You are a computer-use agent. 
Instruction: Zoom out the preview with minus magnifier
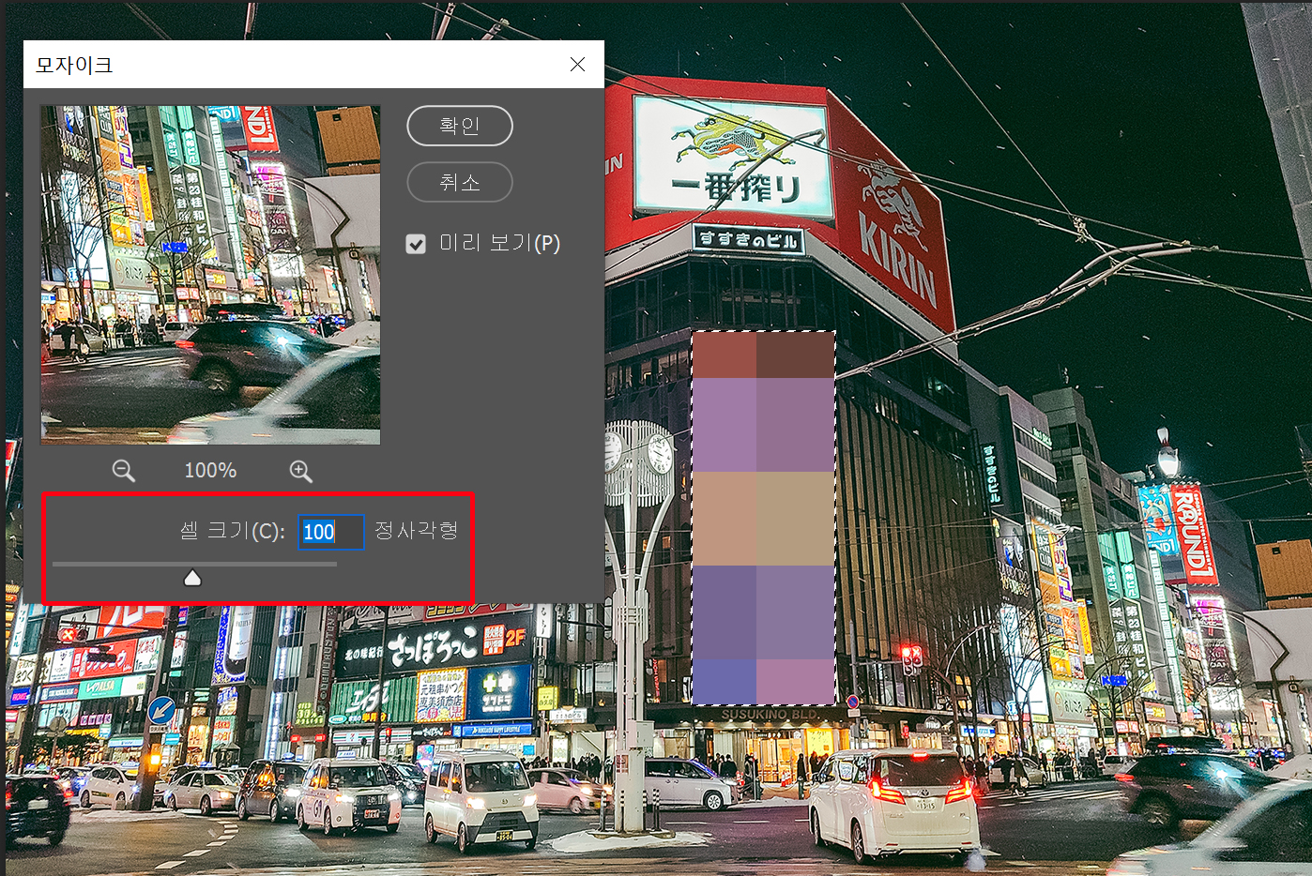tap(124, 471)
